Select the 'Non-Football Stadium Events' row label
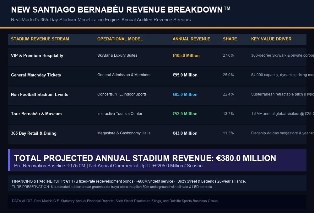The height and width of the screenshot is (213, 314). coord(40,94)
